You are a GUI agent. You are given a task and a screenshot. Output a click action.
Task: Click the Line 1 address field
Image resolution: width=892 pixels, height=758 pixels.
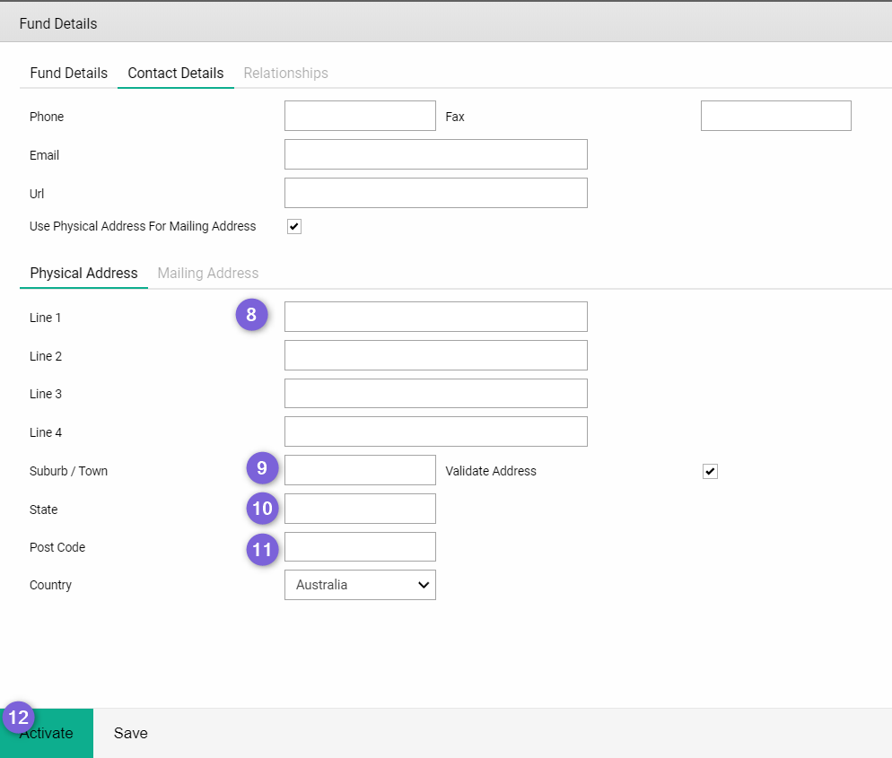point(436,317)
